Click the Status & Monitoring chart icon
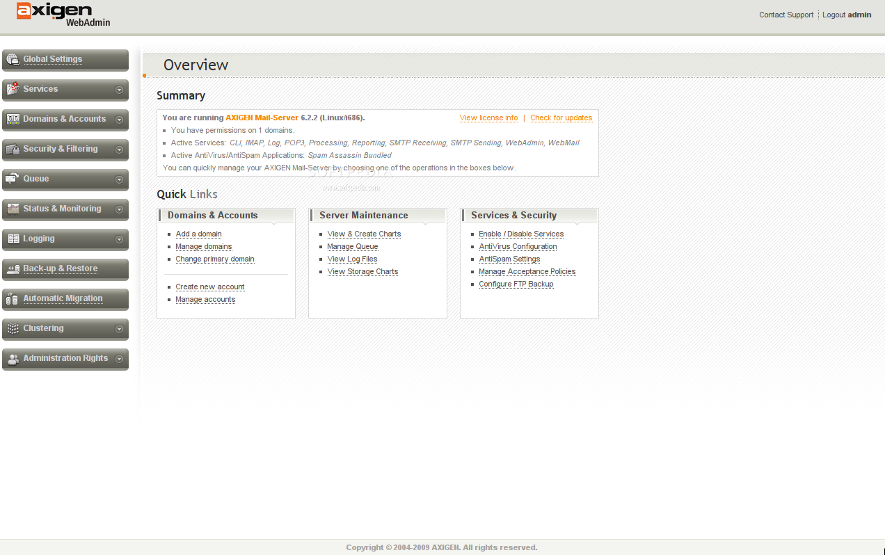This screenshot has height=555, width=885. [13, 209]
